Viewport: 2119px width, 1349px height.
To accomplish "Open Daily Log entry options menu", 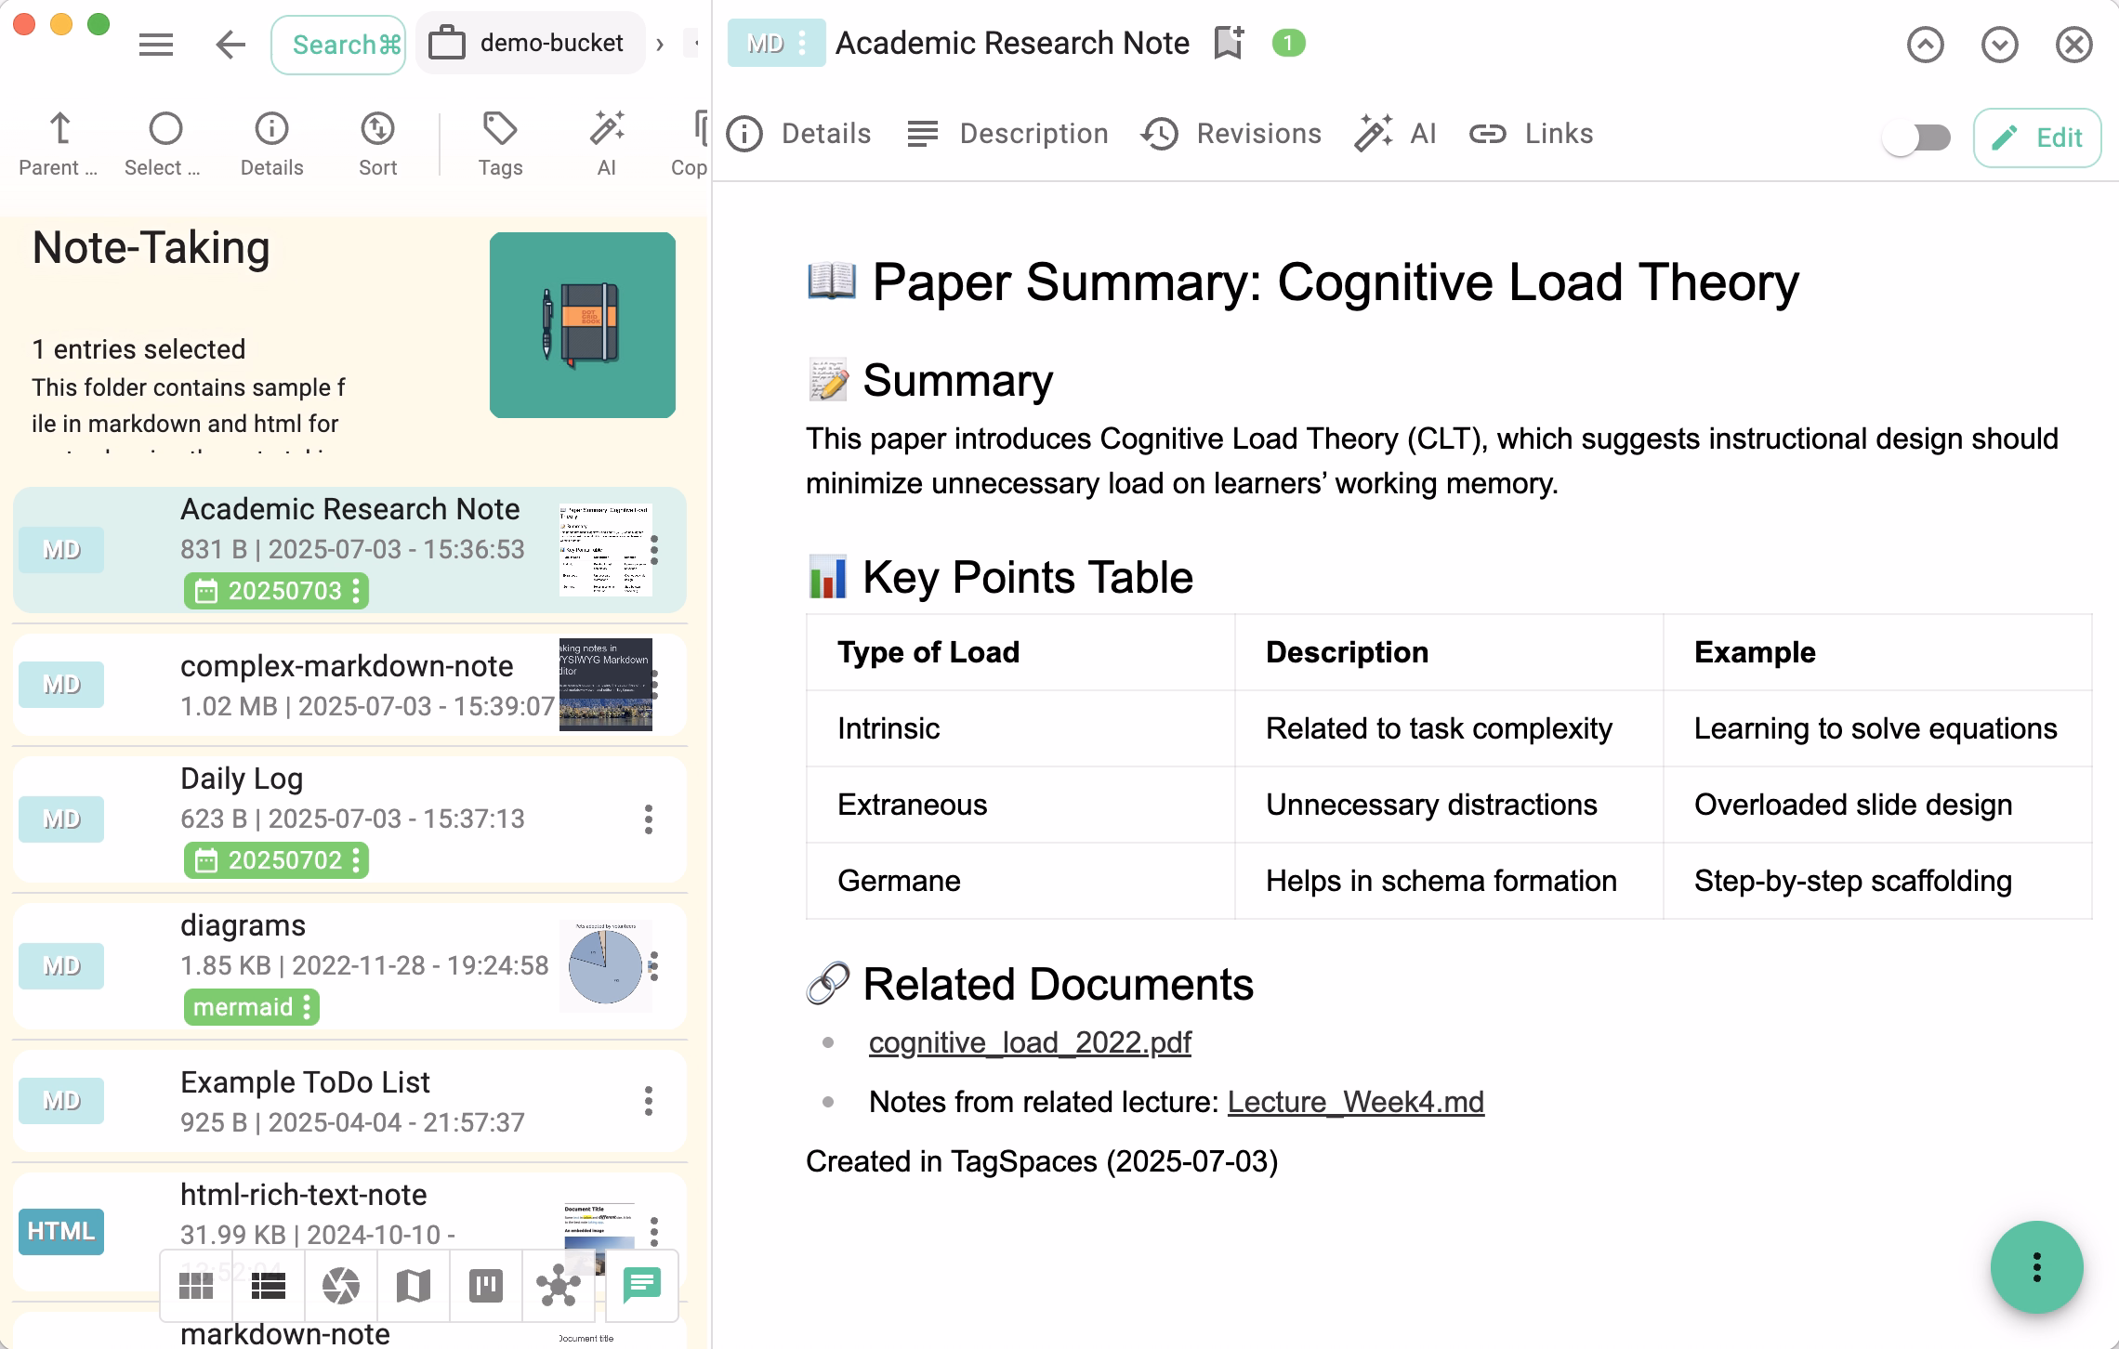I will click(649, 819).
